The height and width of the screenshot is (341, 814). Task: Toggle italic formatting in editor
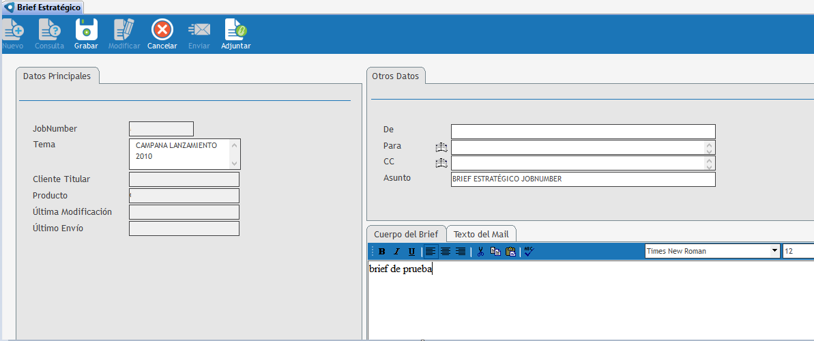coord(396,252)
